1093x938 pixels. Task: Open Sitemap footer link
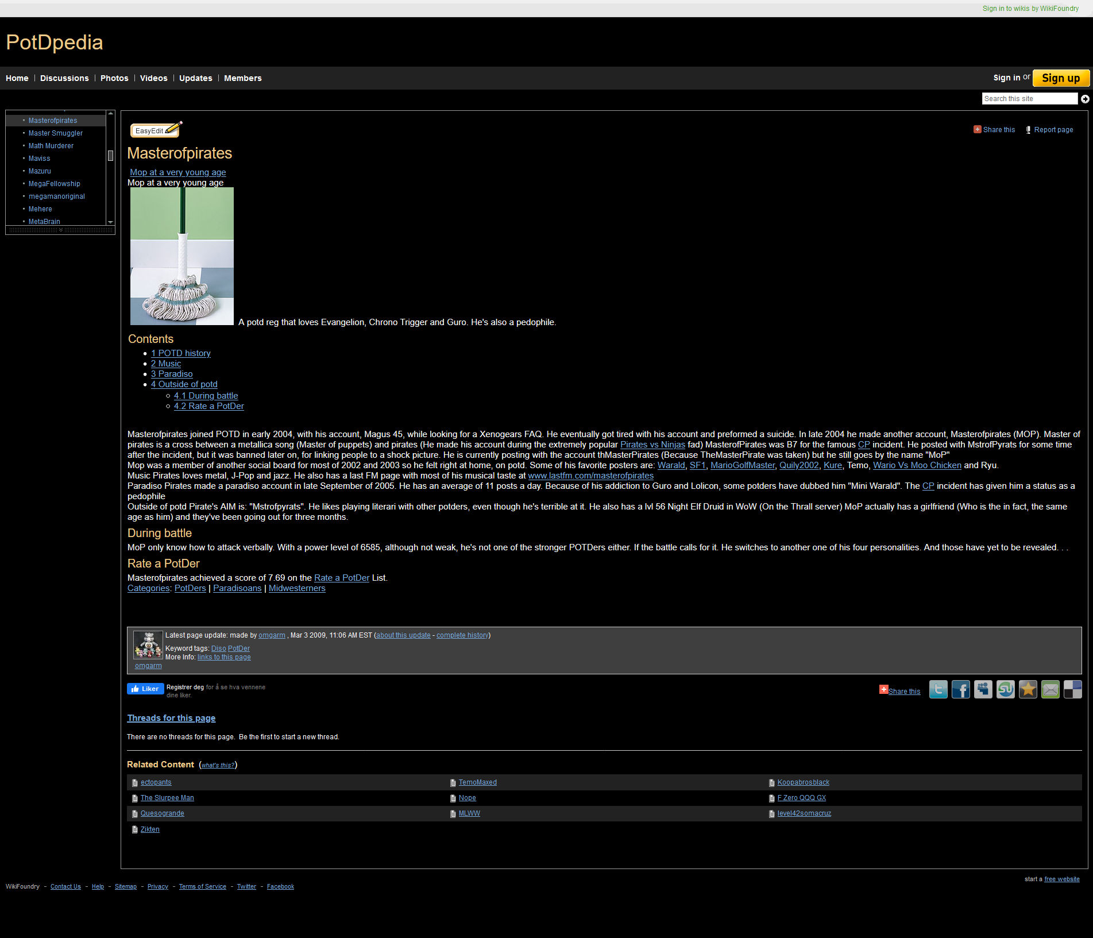[126, 886]
